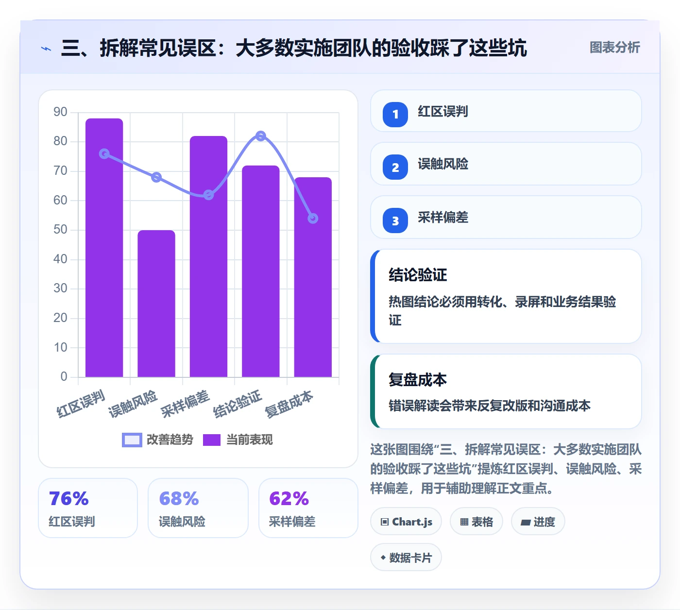680x610 pixels.
Task: Click the trend line point on 红区误判 bar
Action: coord(104,154)
